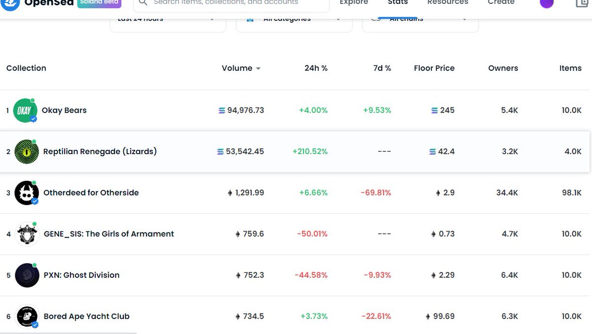Open the PXN: Ghost Division avatar
Image resolution: width=592 pixels, height=334 pixels.
(27, 275)
